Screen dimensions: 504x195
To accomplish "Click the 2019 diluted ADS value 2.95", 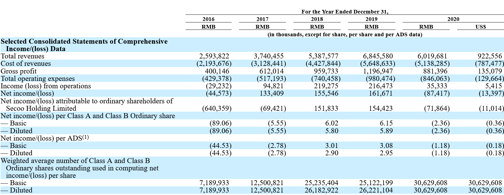I will coord(386,153).
